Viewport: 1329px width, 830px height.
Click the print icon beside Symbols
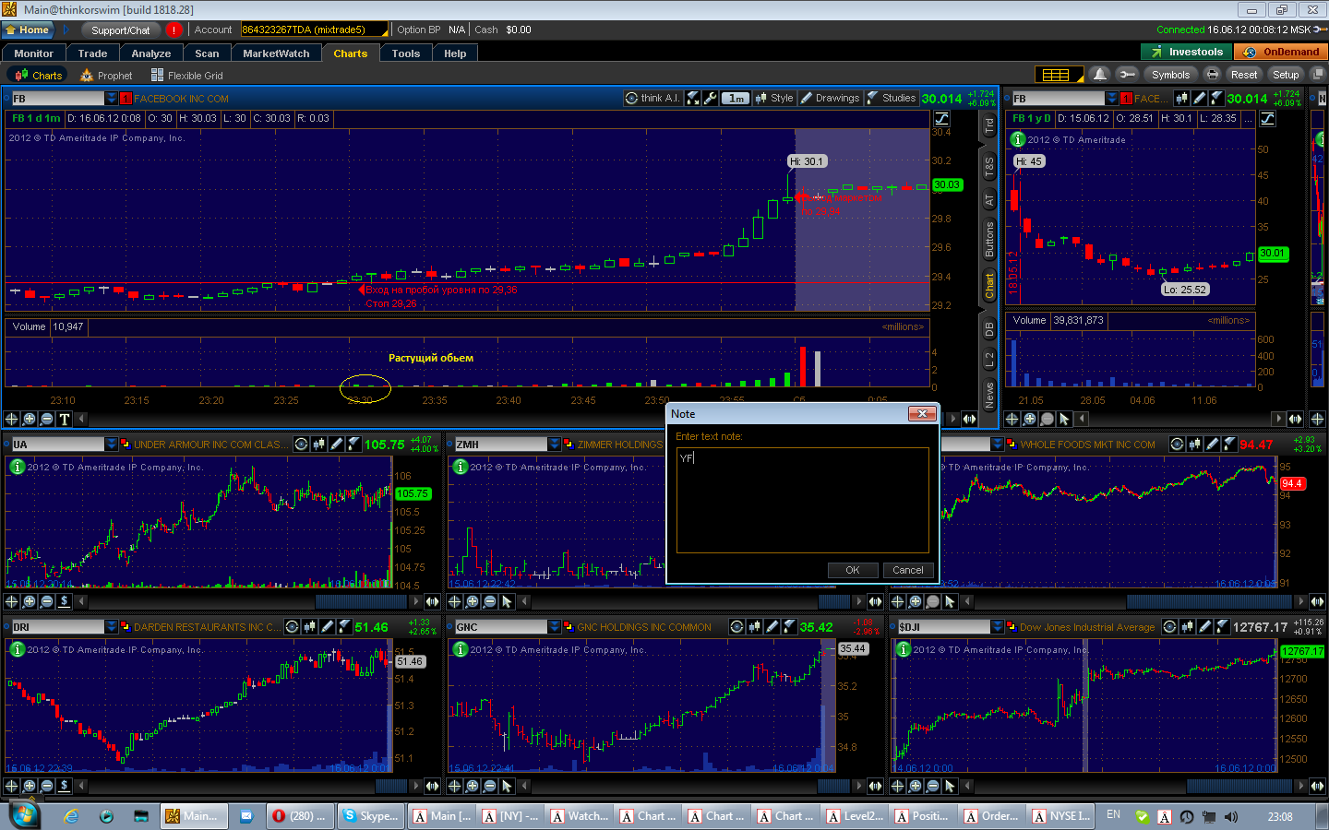pos(1212,75)
